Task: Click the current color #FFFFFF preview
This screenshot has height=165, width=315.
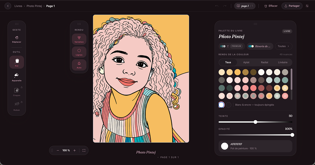Action: 224,146
